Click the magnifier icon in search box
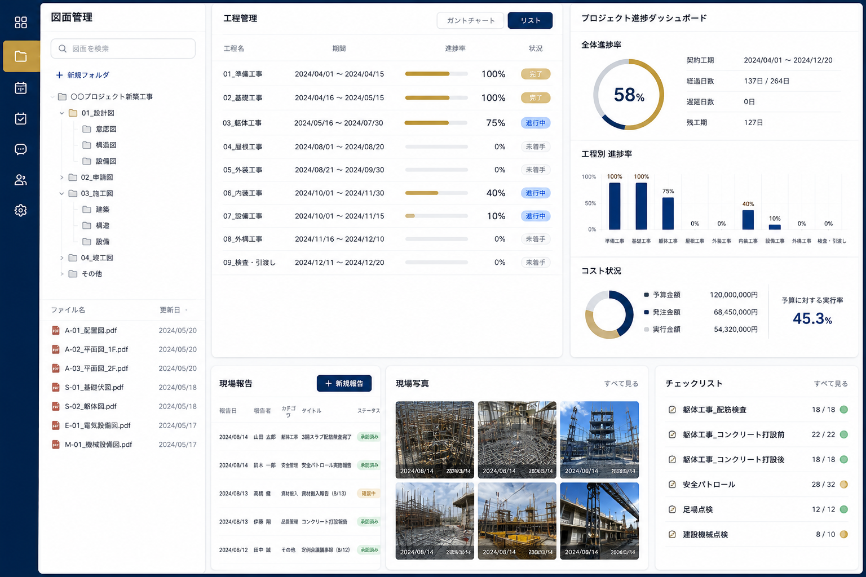Screen dimensions: 866x577 [63, 48]
